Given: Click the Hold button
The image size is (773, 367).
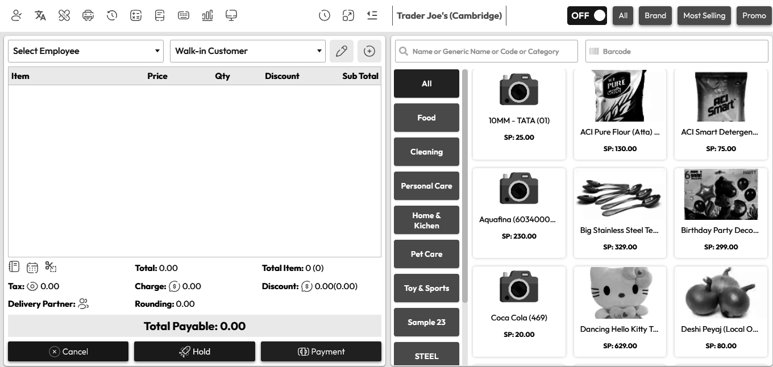Looking at the screenshot, I should 194,352.
